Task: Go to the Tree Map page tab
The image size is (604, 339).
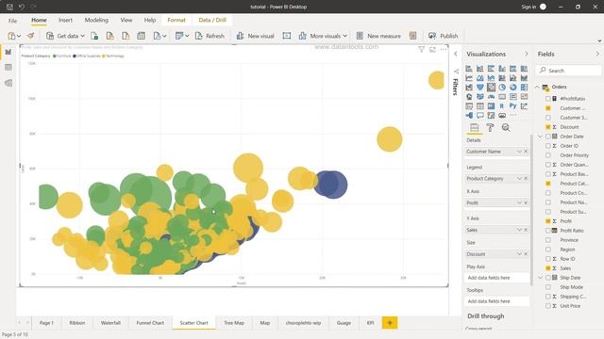Action: [234, 323]
